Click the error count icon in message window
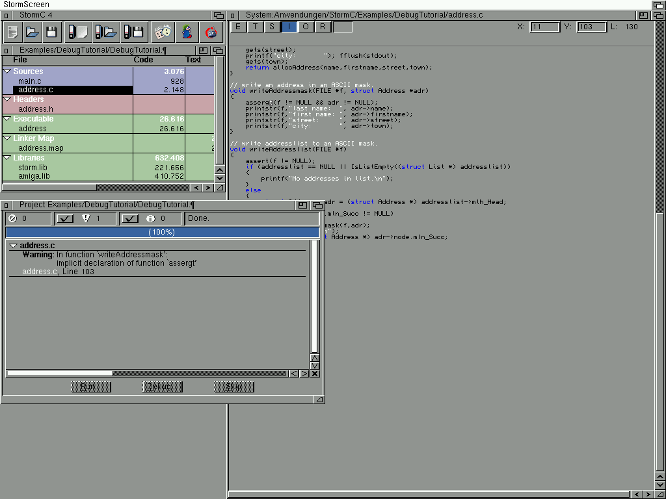 (x=13, y=218)
